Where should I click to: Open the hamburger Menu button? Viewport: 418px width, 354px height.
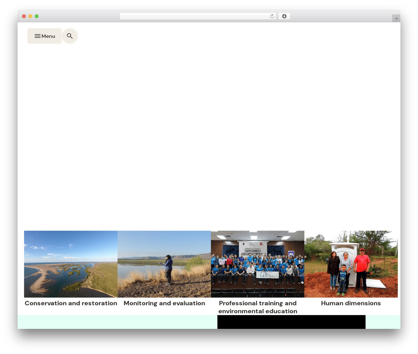click(44, 36)
